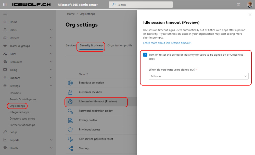The height and width of the screenshot is (155, 255).
Task: Click the Bing data collection globe icon
Action: click(x=70, y=83)
